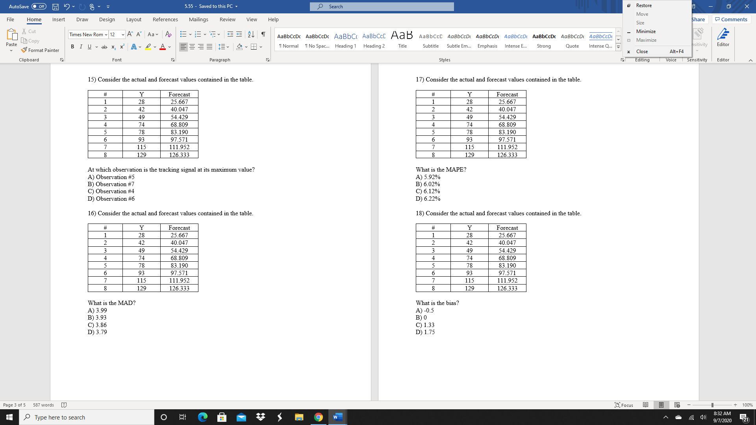Show paragraph marks with the pilcrow icon
The image size is (756, 425).
263,34
